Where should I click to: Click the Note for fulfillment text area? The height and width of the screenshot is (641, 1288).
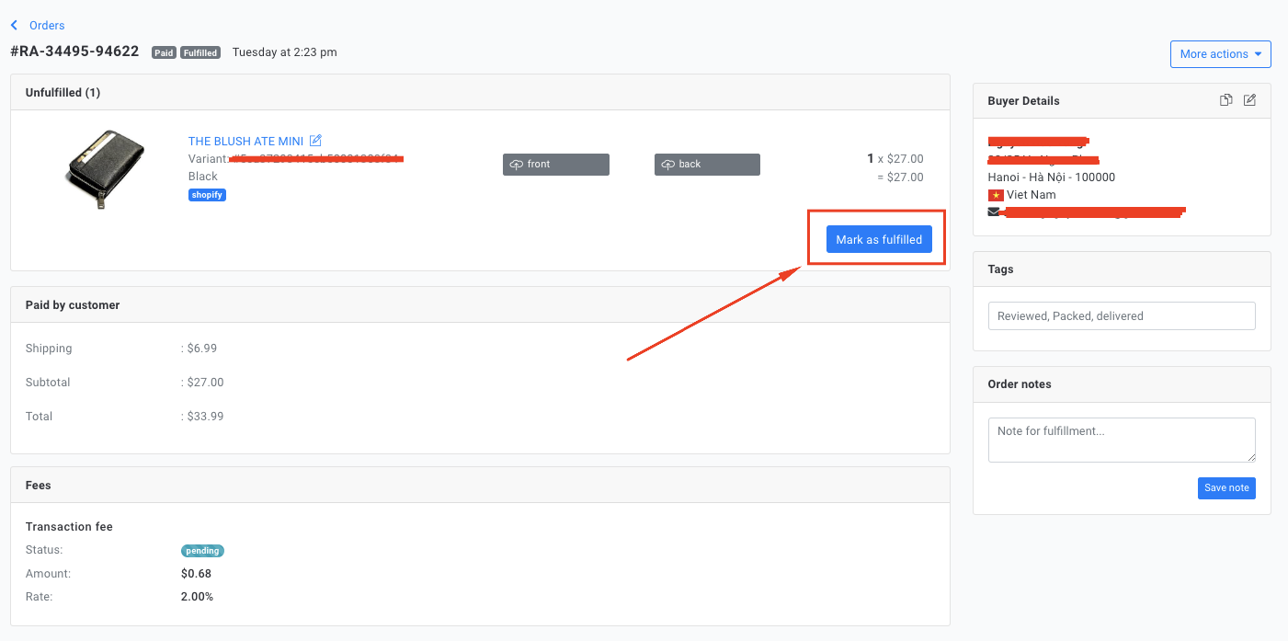(1122, 441)
